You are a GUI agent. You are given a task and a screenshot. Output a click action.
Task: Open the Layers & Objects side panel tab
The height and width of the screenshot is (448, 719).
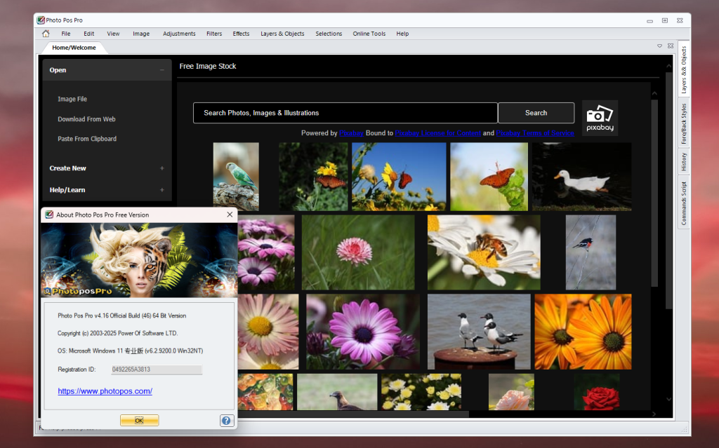(x=684, y=70)
